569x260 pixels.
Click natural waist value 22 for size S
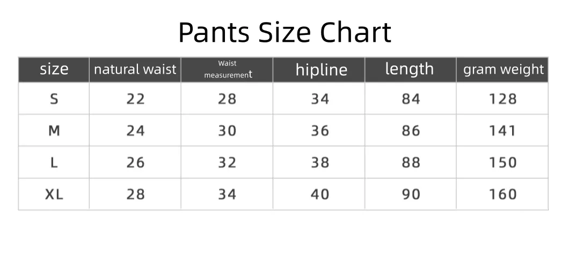[135, 99]
